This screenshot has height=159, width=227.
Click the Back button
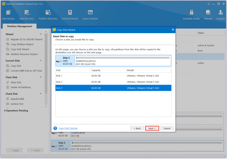tap(137, 128)
